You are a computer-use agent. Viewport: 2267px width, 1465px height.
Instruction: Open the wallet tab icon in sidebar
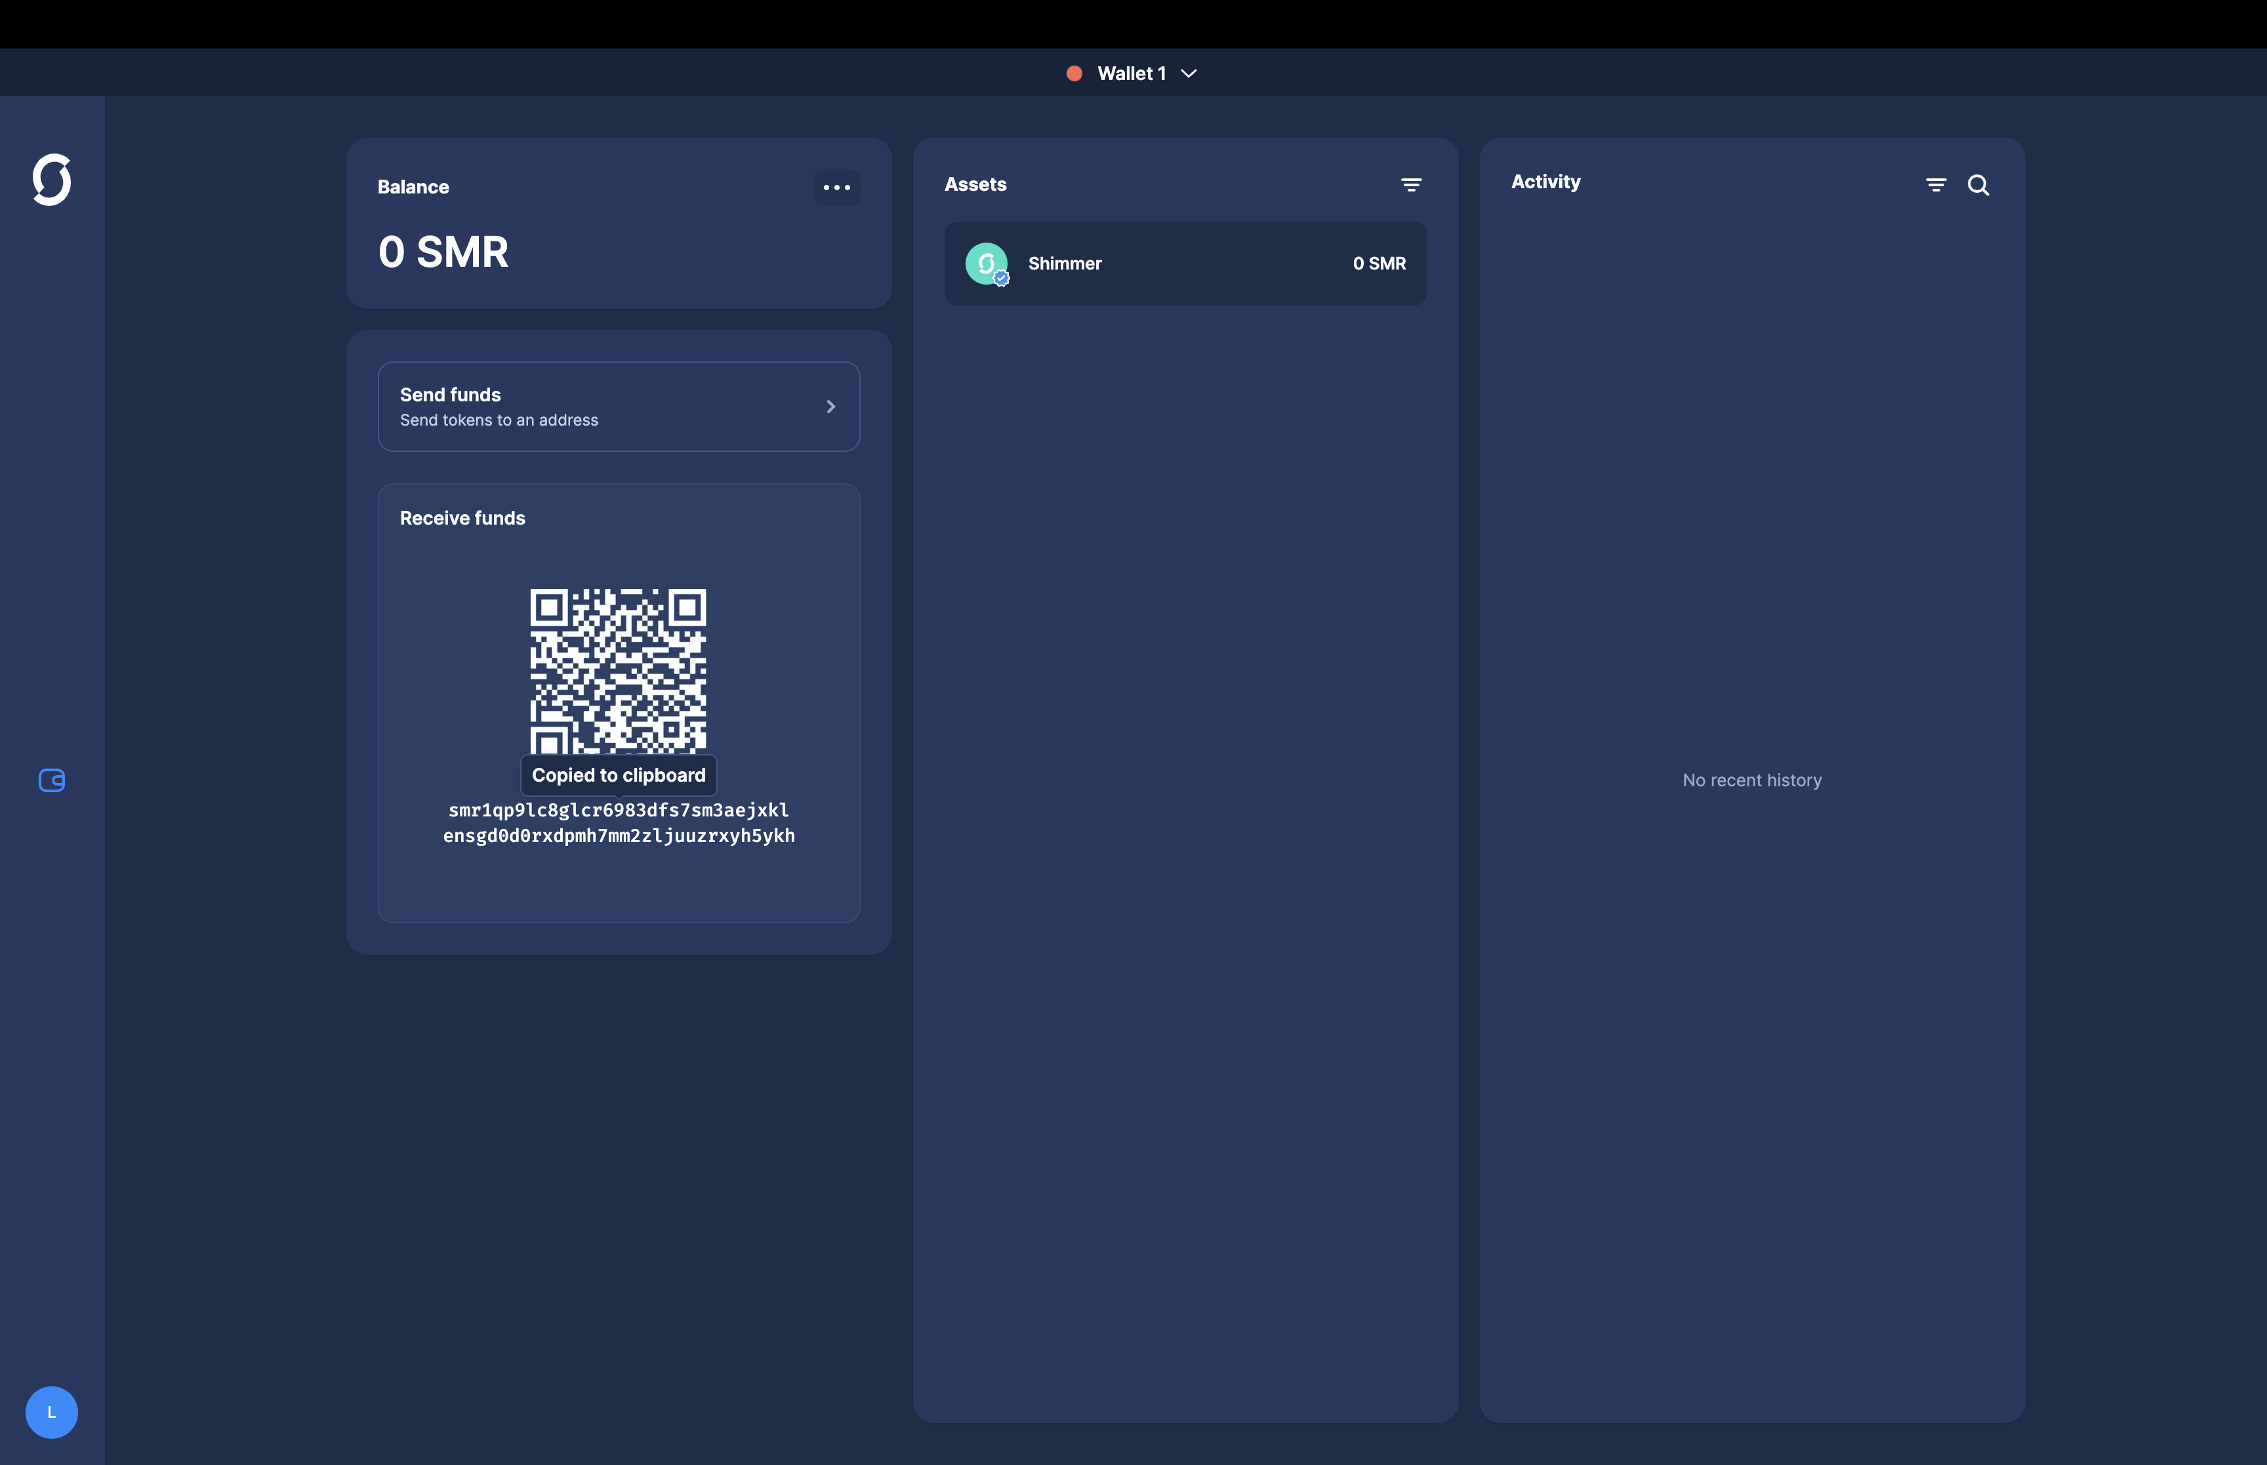point(51,780)
